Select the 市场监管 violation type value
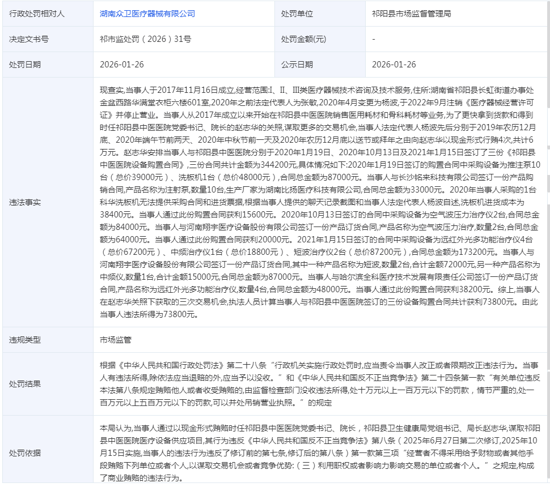This screenshot has width=550, height=487. coord(115,340)
